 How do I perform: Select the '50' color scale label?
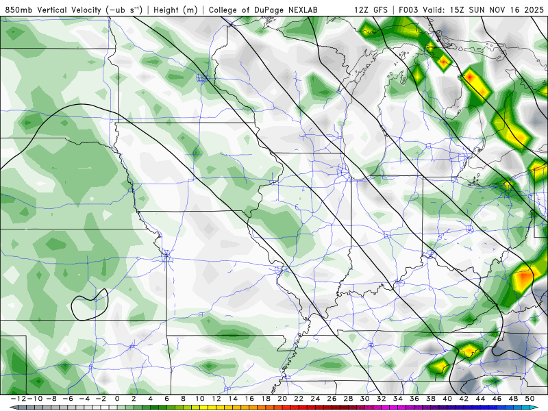530,399
